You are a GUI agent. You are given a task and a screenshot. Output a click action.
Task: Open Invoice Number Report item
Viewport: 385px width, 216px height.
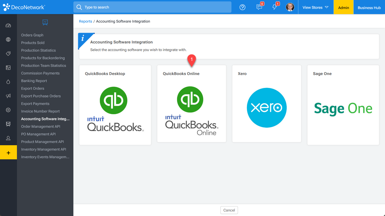coord(40,111)
